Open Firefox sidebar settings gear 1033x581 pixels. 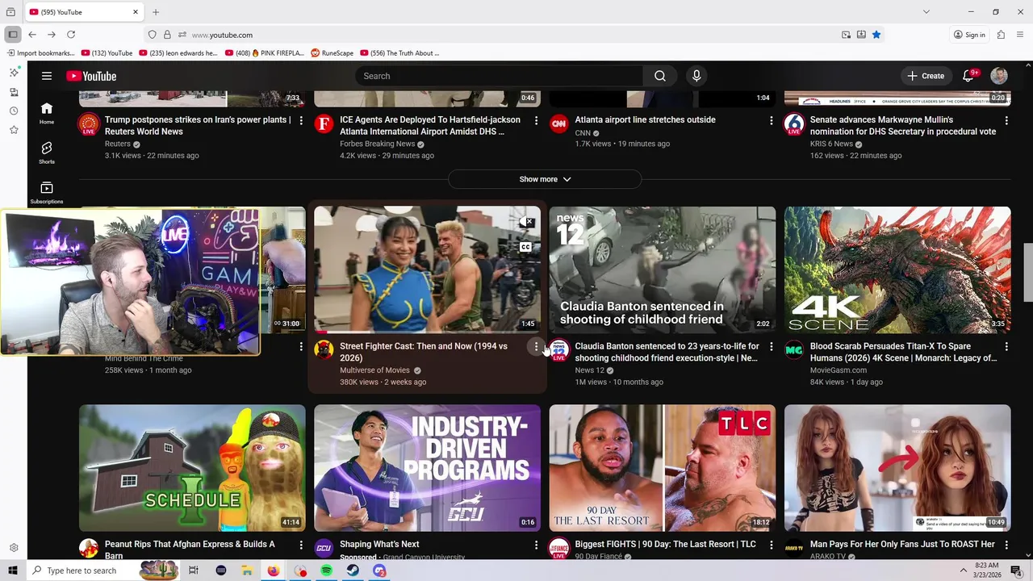tap(14, 548)
